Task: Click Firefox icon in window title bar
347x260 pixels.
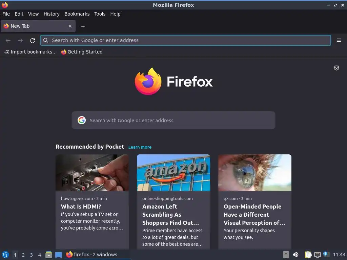Action: 5,5
